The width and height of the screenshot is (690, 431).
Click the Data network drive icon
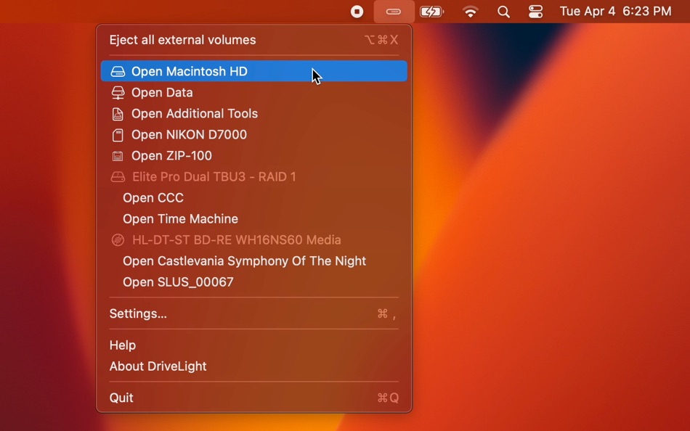[118, 92]
